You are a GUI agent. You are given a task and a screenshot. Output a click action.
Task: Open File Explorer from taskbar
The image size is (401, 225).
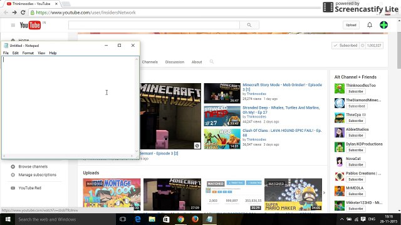pyautogui.click(x=152, y=219)
